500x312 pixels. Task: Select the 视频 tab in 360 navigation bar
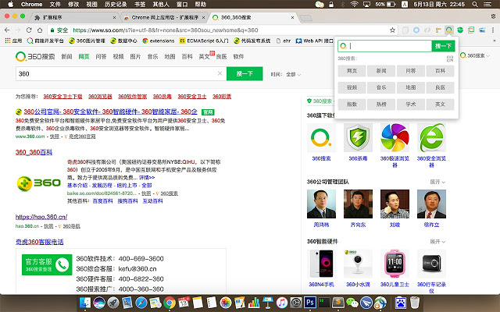click(118, 56)
